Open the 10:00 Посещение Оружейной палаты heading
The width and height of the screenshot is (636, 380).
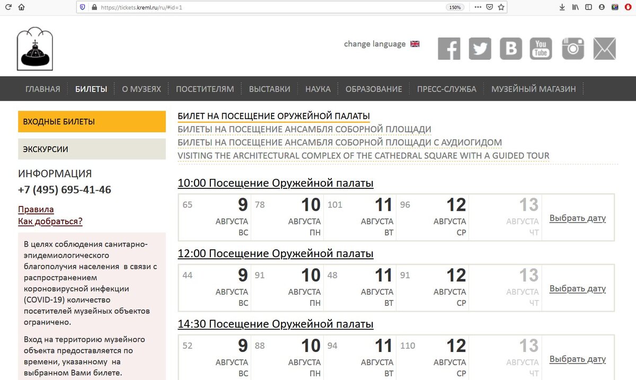tap(276, 183)
